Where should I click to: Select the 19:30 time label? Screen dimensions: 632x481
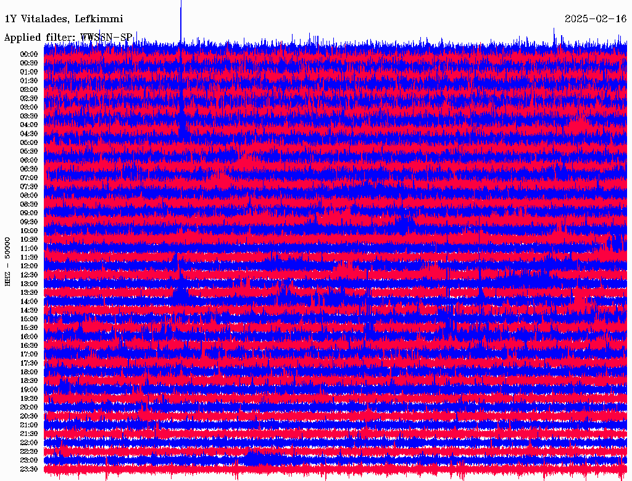point(29,398)
